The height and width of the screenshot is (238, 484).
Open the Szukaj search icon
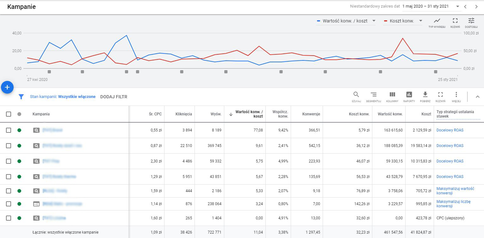point(356,95)
